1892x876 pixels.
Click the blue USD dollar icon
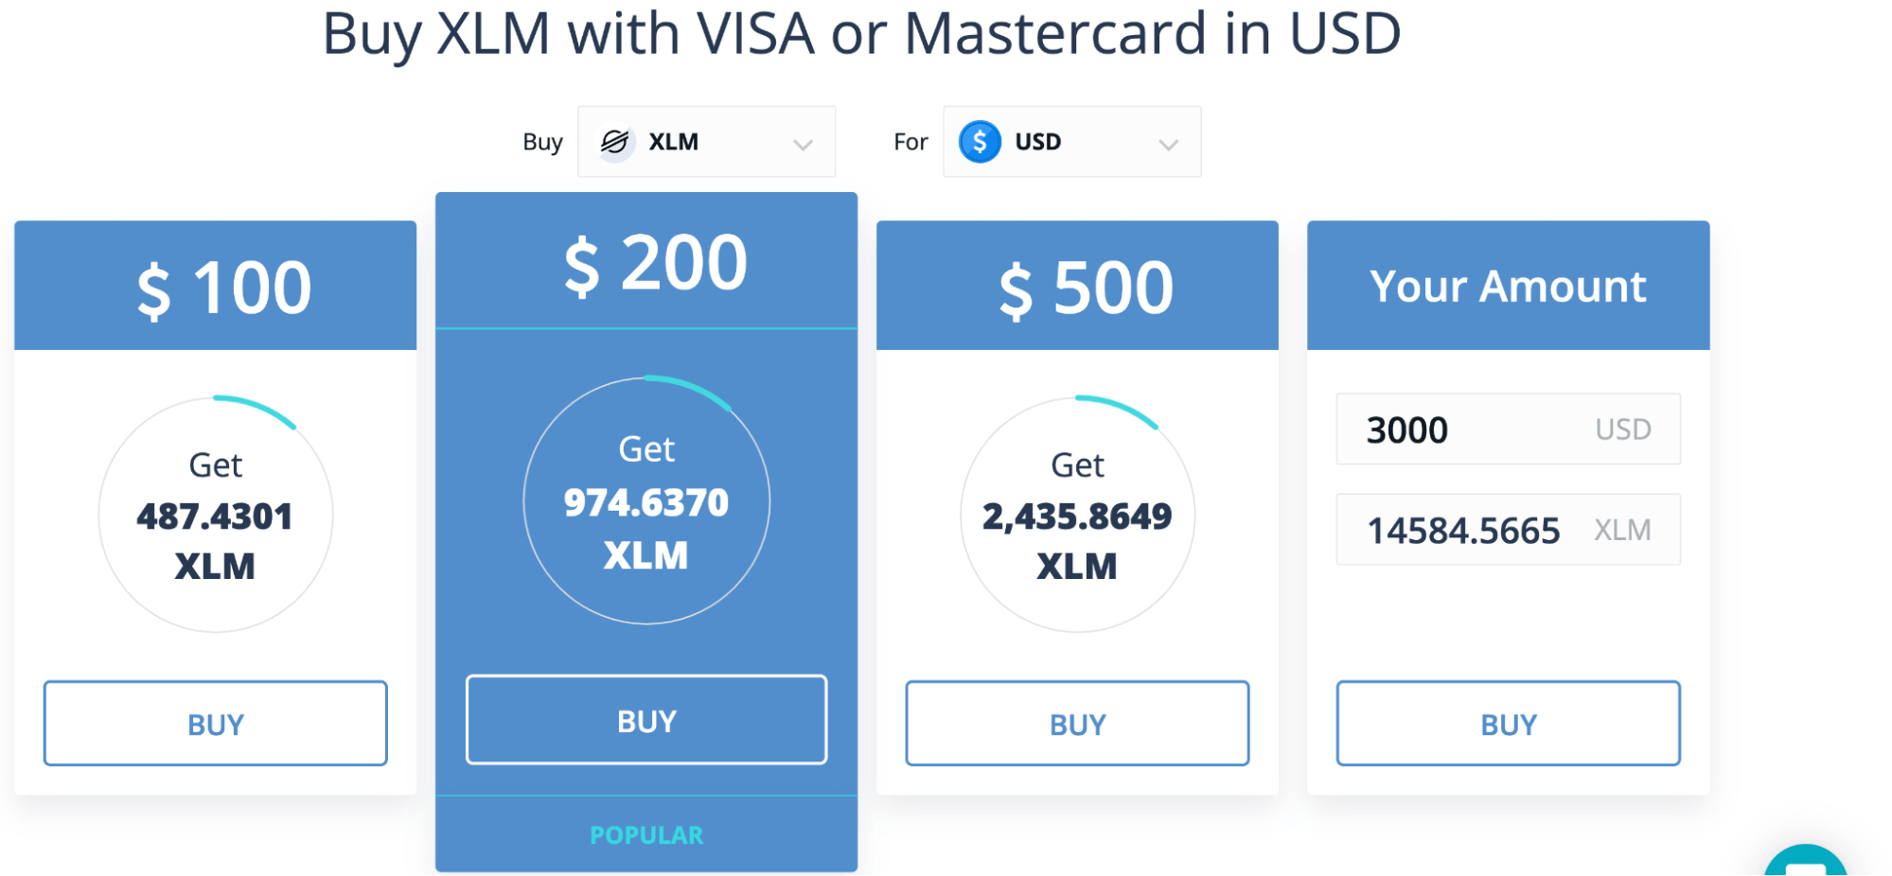[x=980, y=142]
